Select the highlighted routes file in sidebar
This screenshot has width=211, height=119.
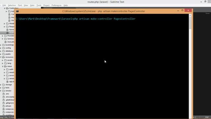coord(12,33)
